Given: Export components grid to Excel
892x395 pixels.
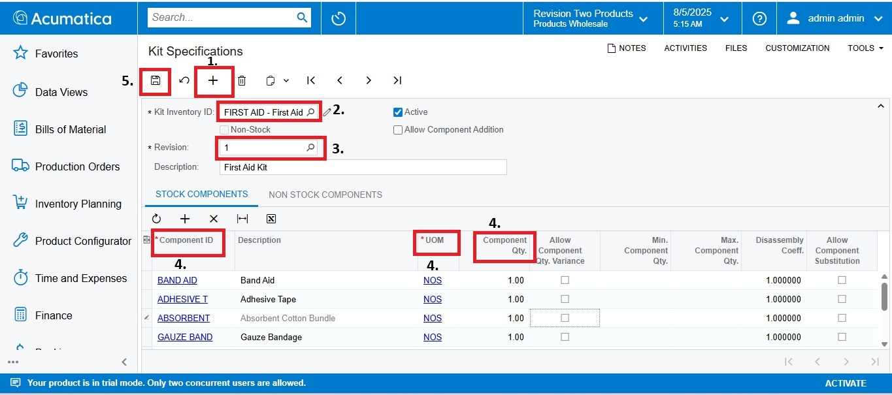Looking at the screenshot, I should [x=271, y=219].
